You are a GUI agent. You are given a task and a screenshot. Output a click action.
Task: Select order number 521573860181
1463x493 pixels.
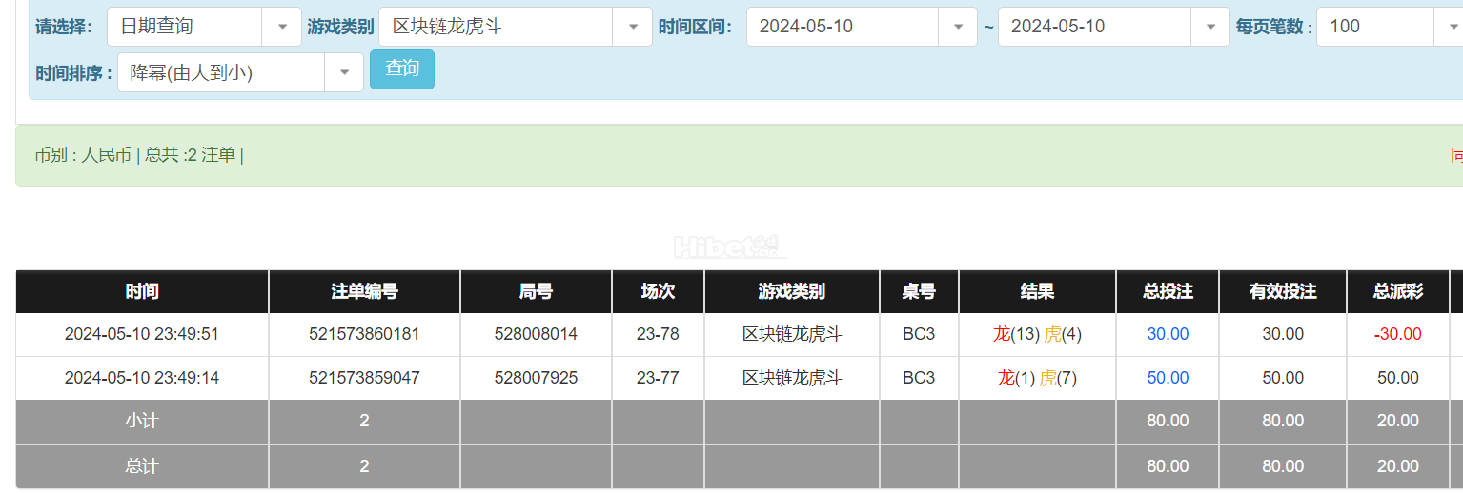click(x=364, y=334)
